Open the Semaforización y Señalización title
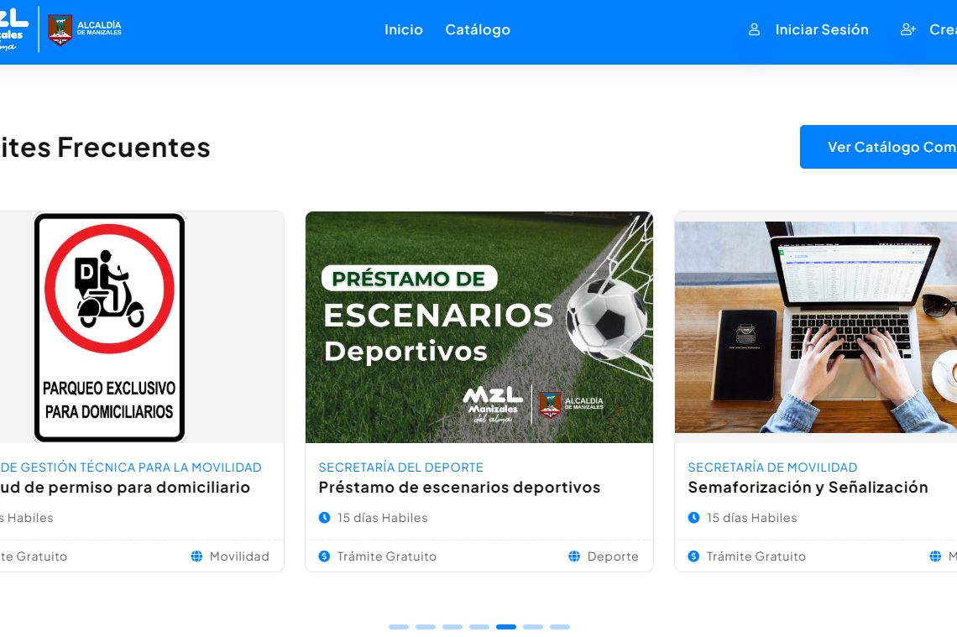Viewport: 957px width, 637px height. pos(808,488)
